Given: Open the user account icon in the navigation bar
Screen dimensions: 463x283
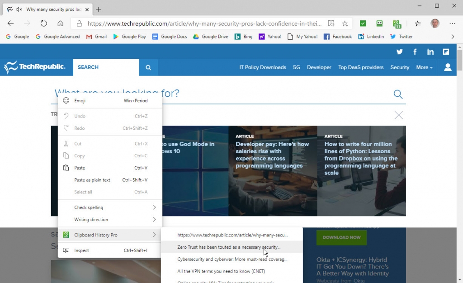Looking at the screenshot, I should pyautogui.click(x=447, y=66).
